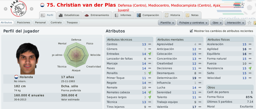256x109 pixels.
Task: Expand the Fichajes y contratos dropdown
Action: coord(193,23)
